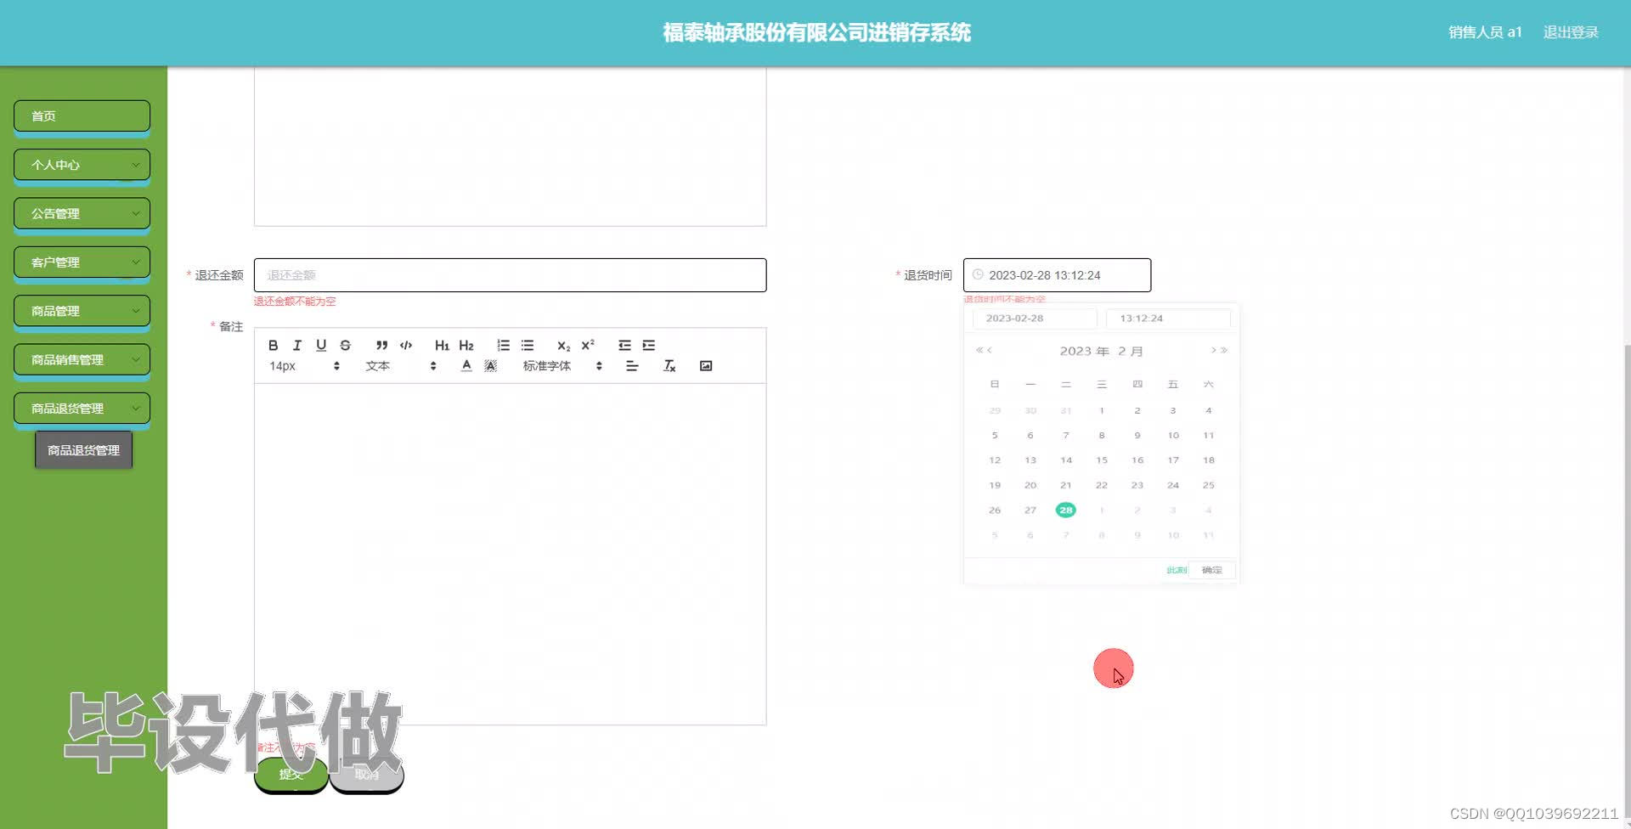This screenshot has width=1631, height=829.
Task: Click the 退货时间 datetime field
Action: click(x=1057, y=275)
